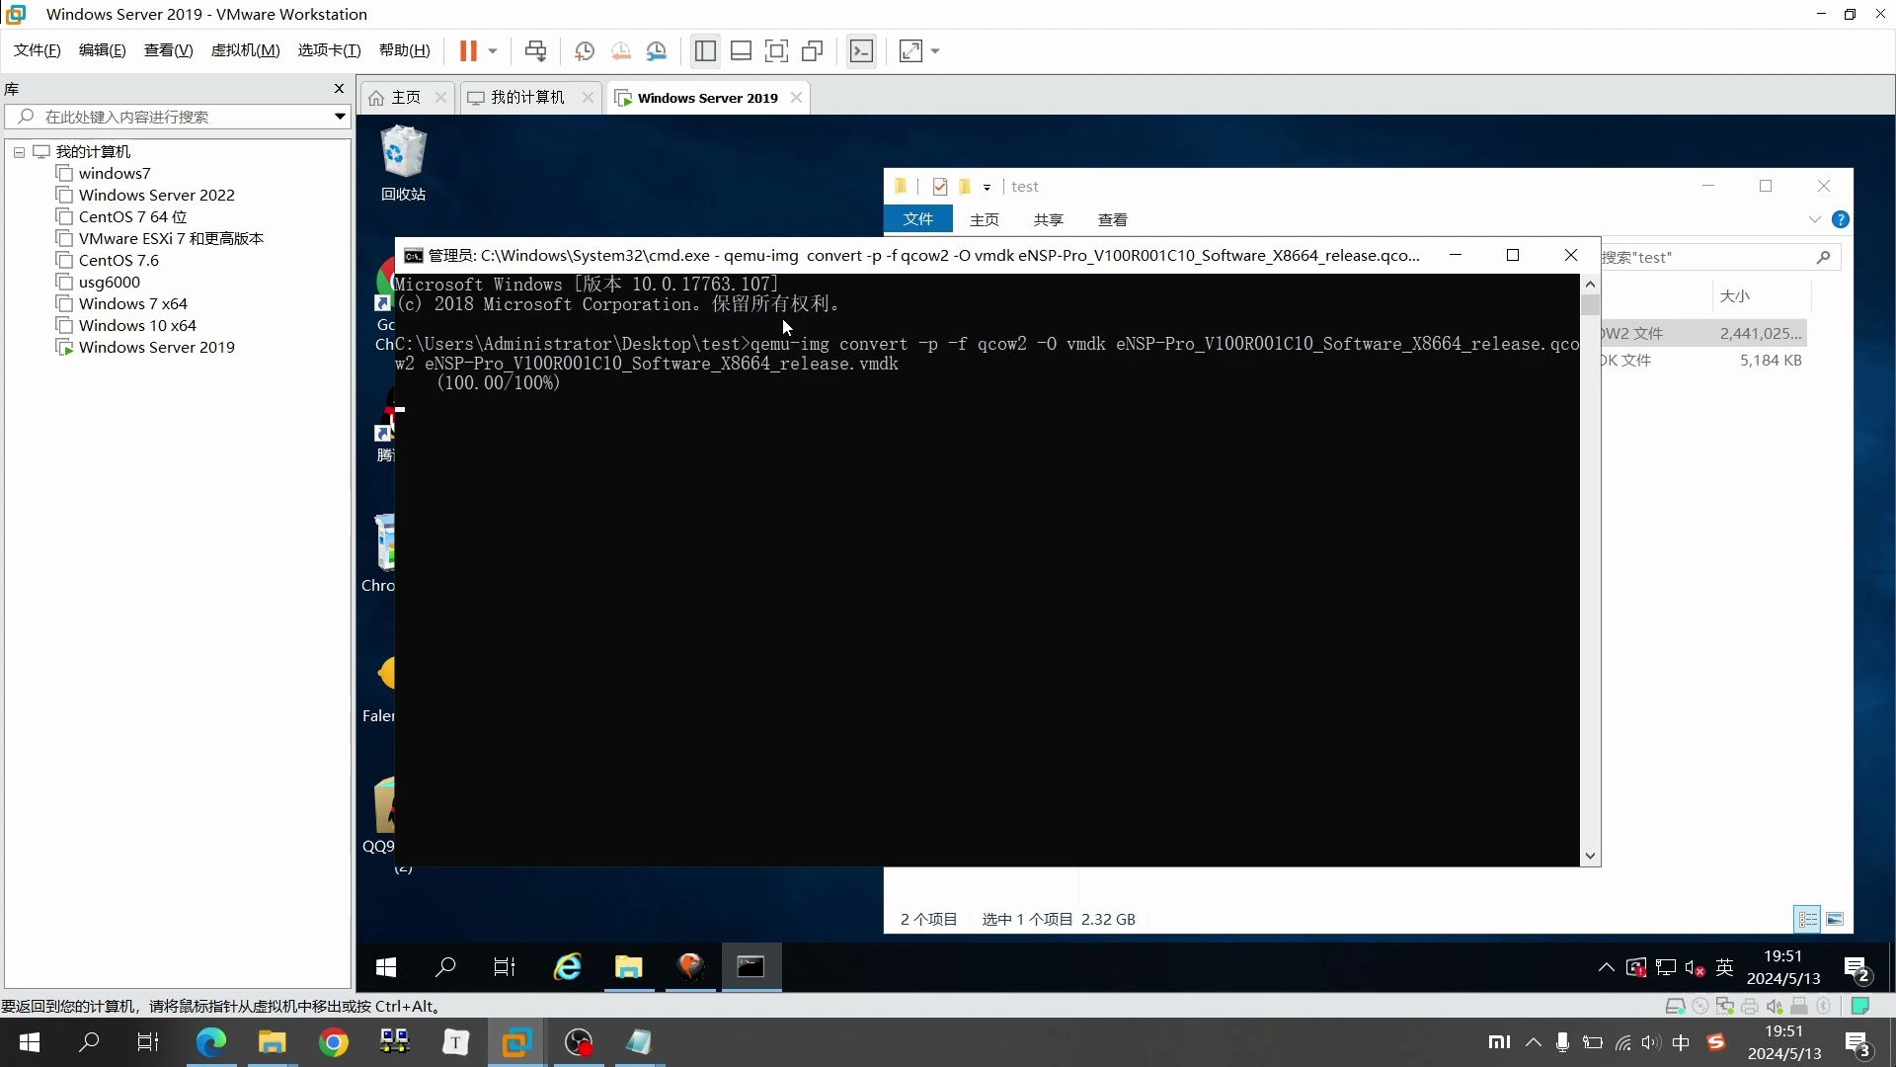Open the 共享 ribbon tab in Explorer
Screen dimensions: 1896x1067
coord(1048,219)
